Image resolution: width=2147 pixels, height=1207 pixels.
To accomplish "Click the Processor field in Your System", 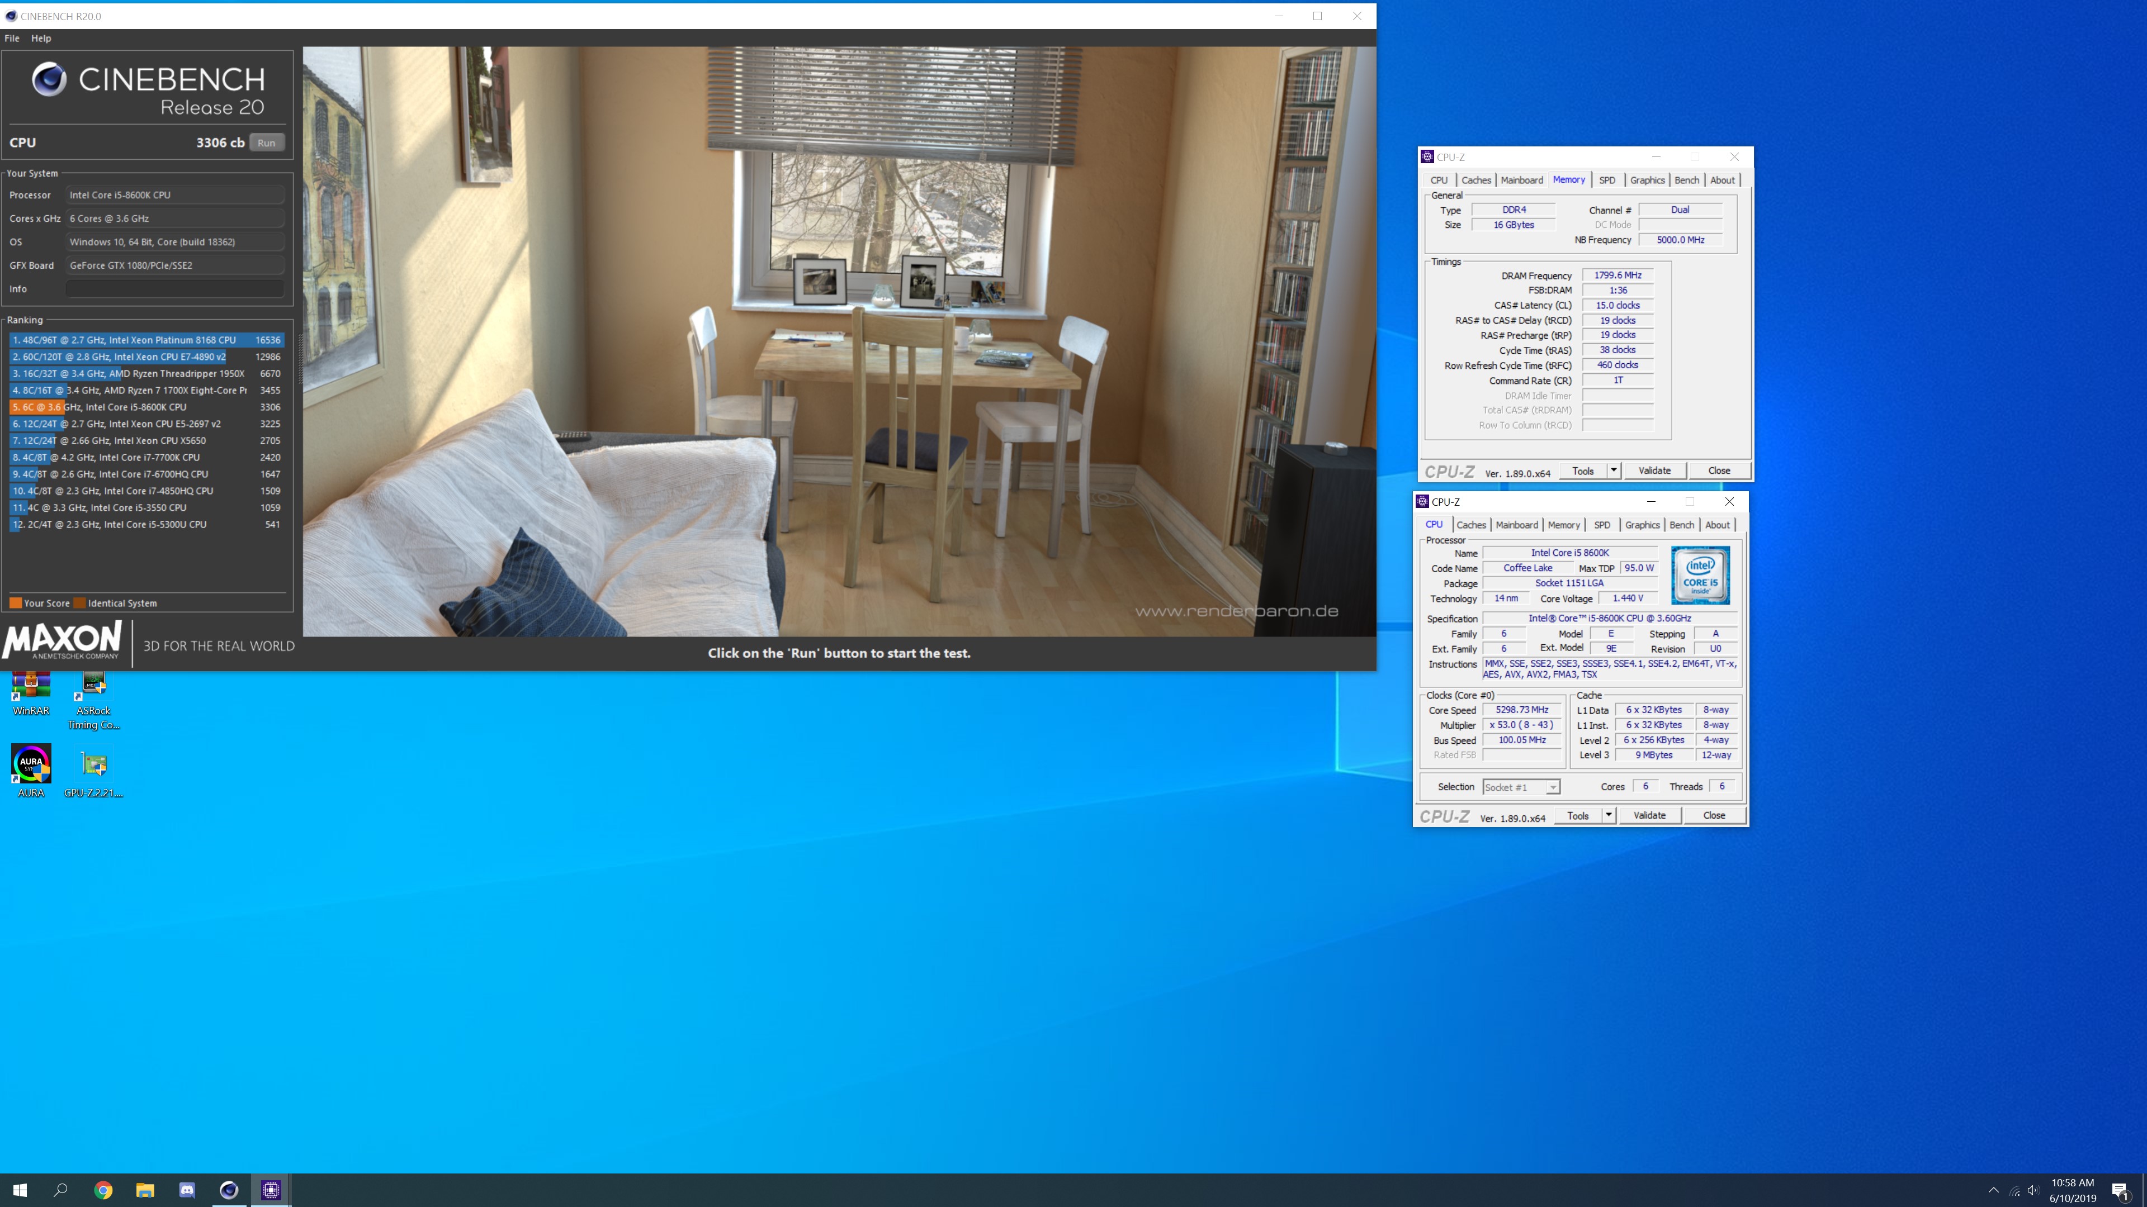I will (174, 195).
